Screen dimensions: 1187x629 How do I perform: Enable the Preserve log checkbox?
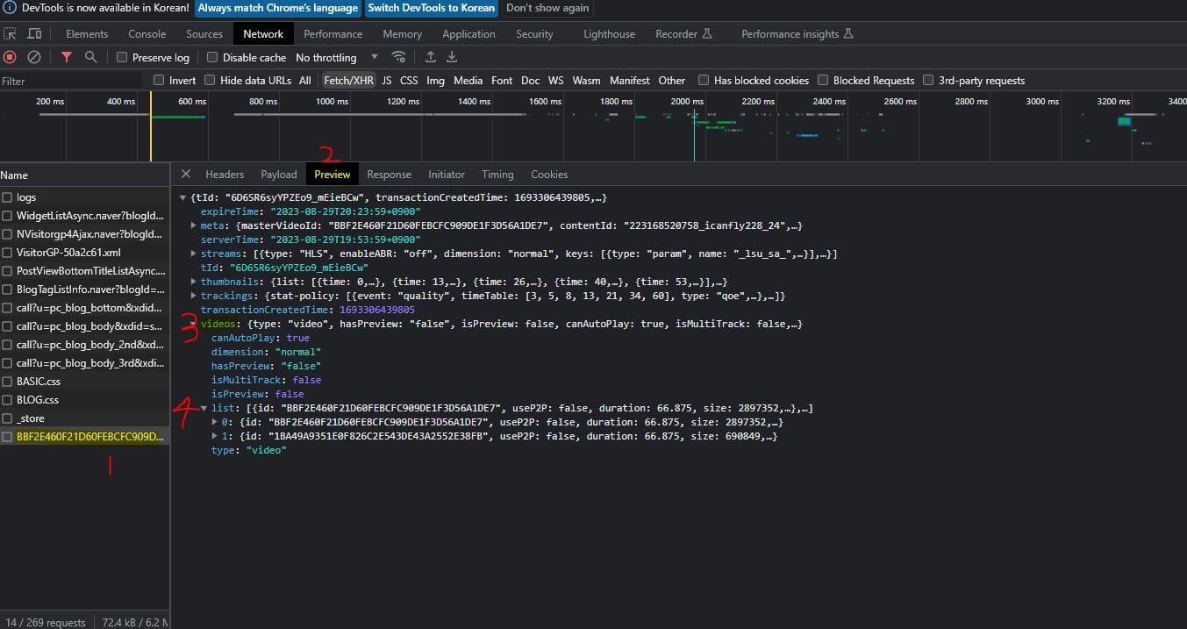(x=122, y=57)
